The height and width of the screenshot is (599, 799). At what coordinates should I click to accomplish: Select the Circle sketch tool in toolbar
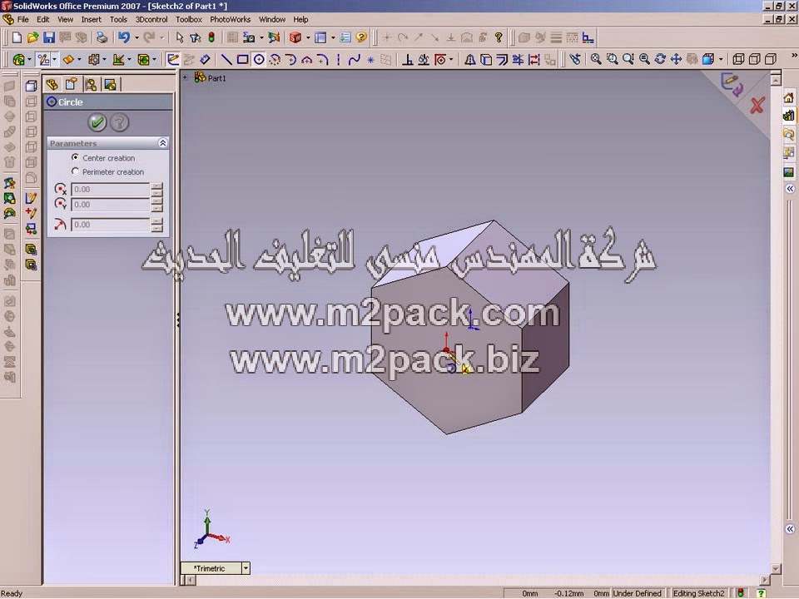tap(259, 60)
